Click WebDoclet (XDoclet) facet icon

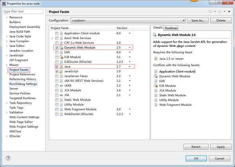point(61,114)
